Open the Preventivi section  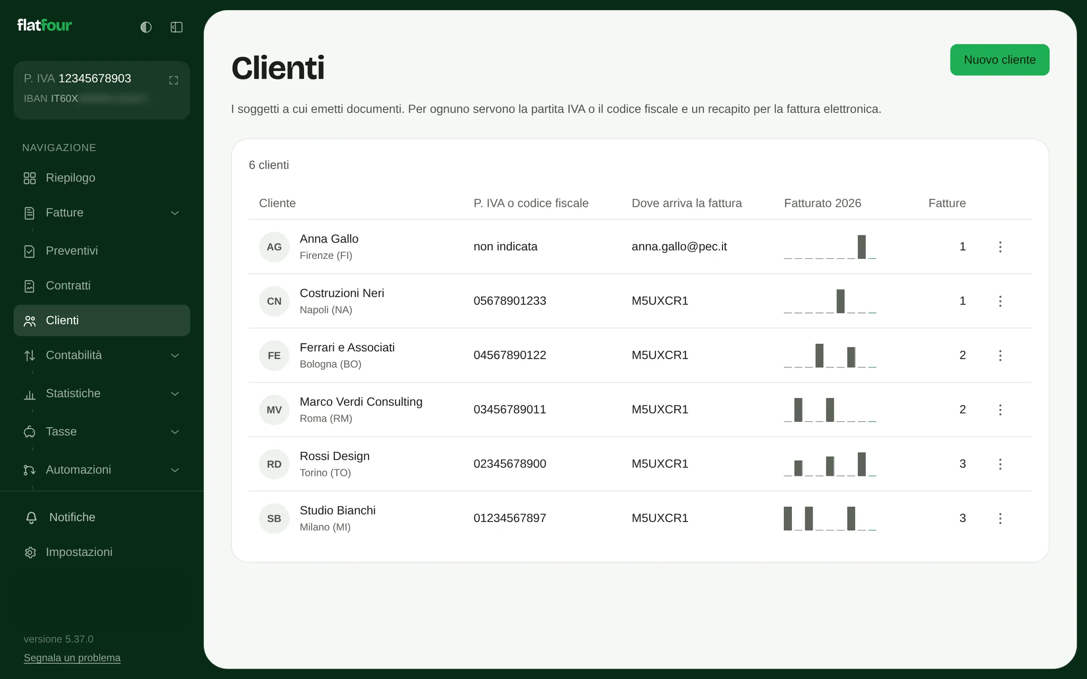tap(102, 251)
